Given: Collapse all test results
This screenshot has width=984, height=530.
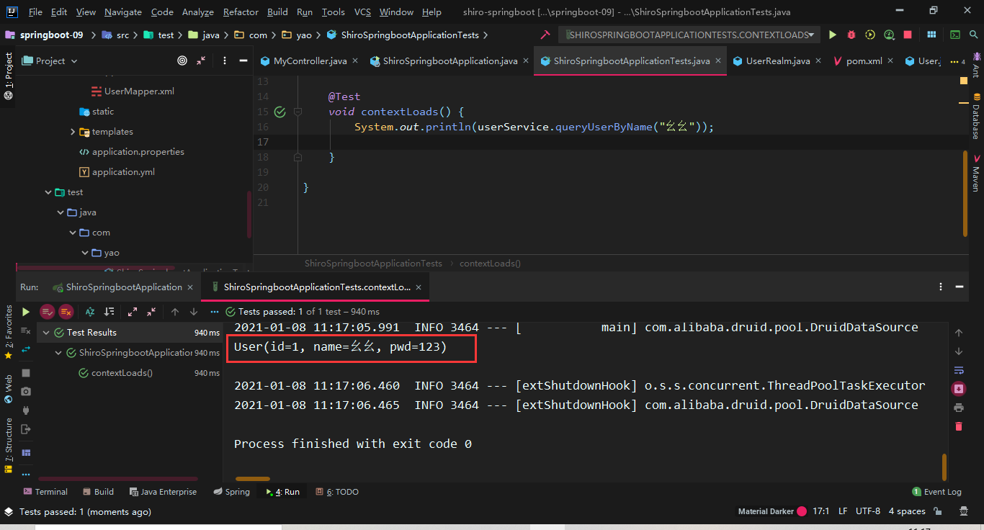Looking at the screenshot, I should 151,312.
